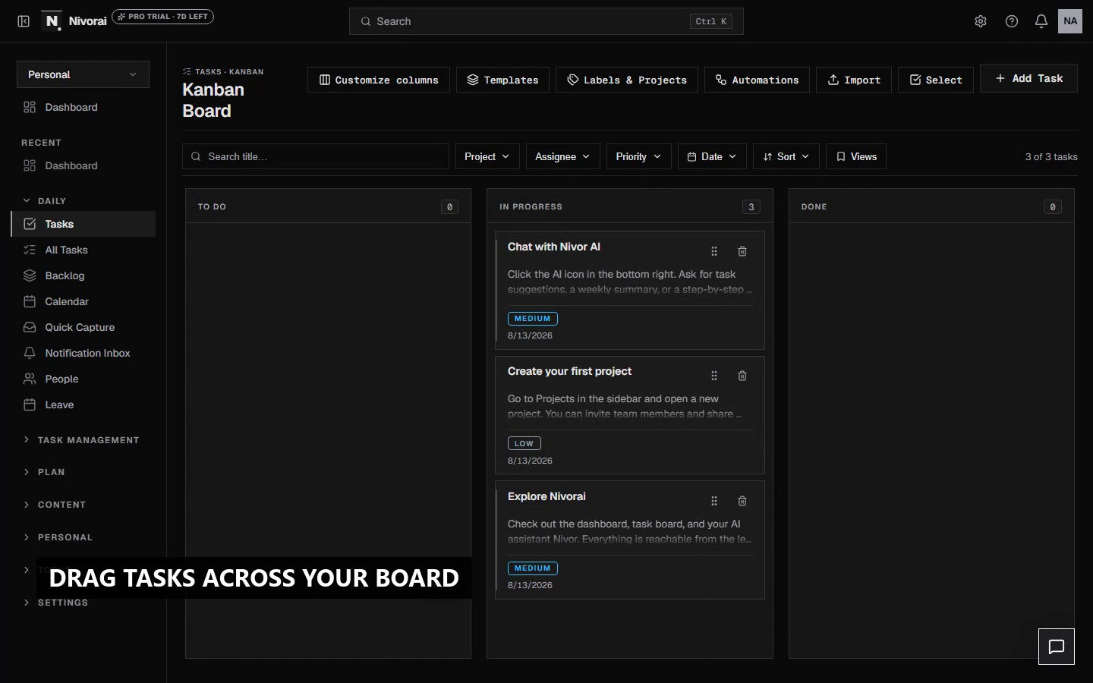1093x683 pixels.
Task: Open the Explore Nivorai card title
Action: tap(546, 496)
